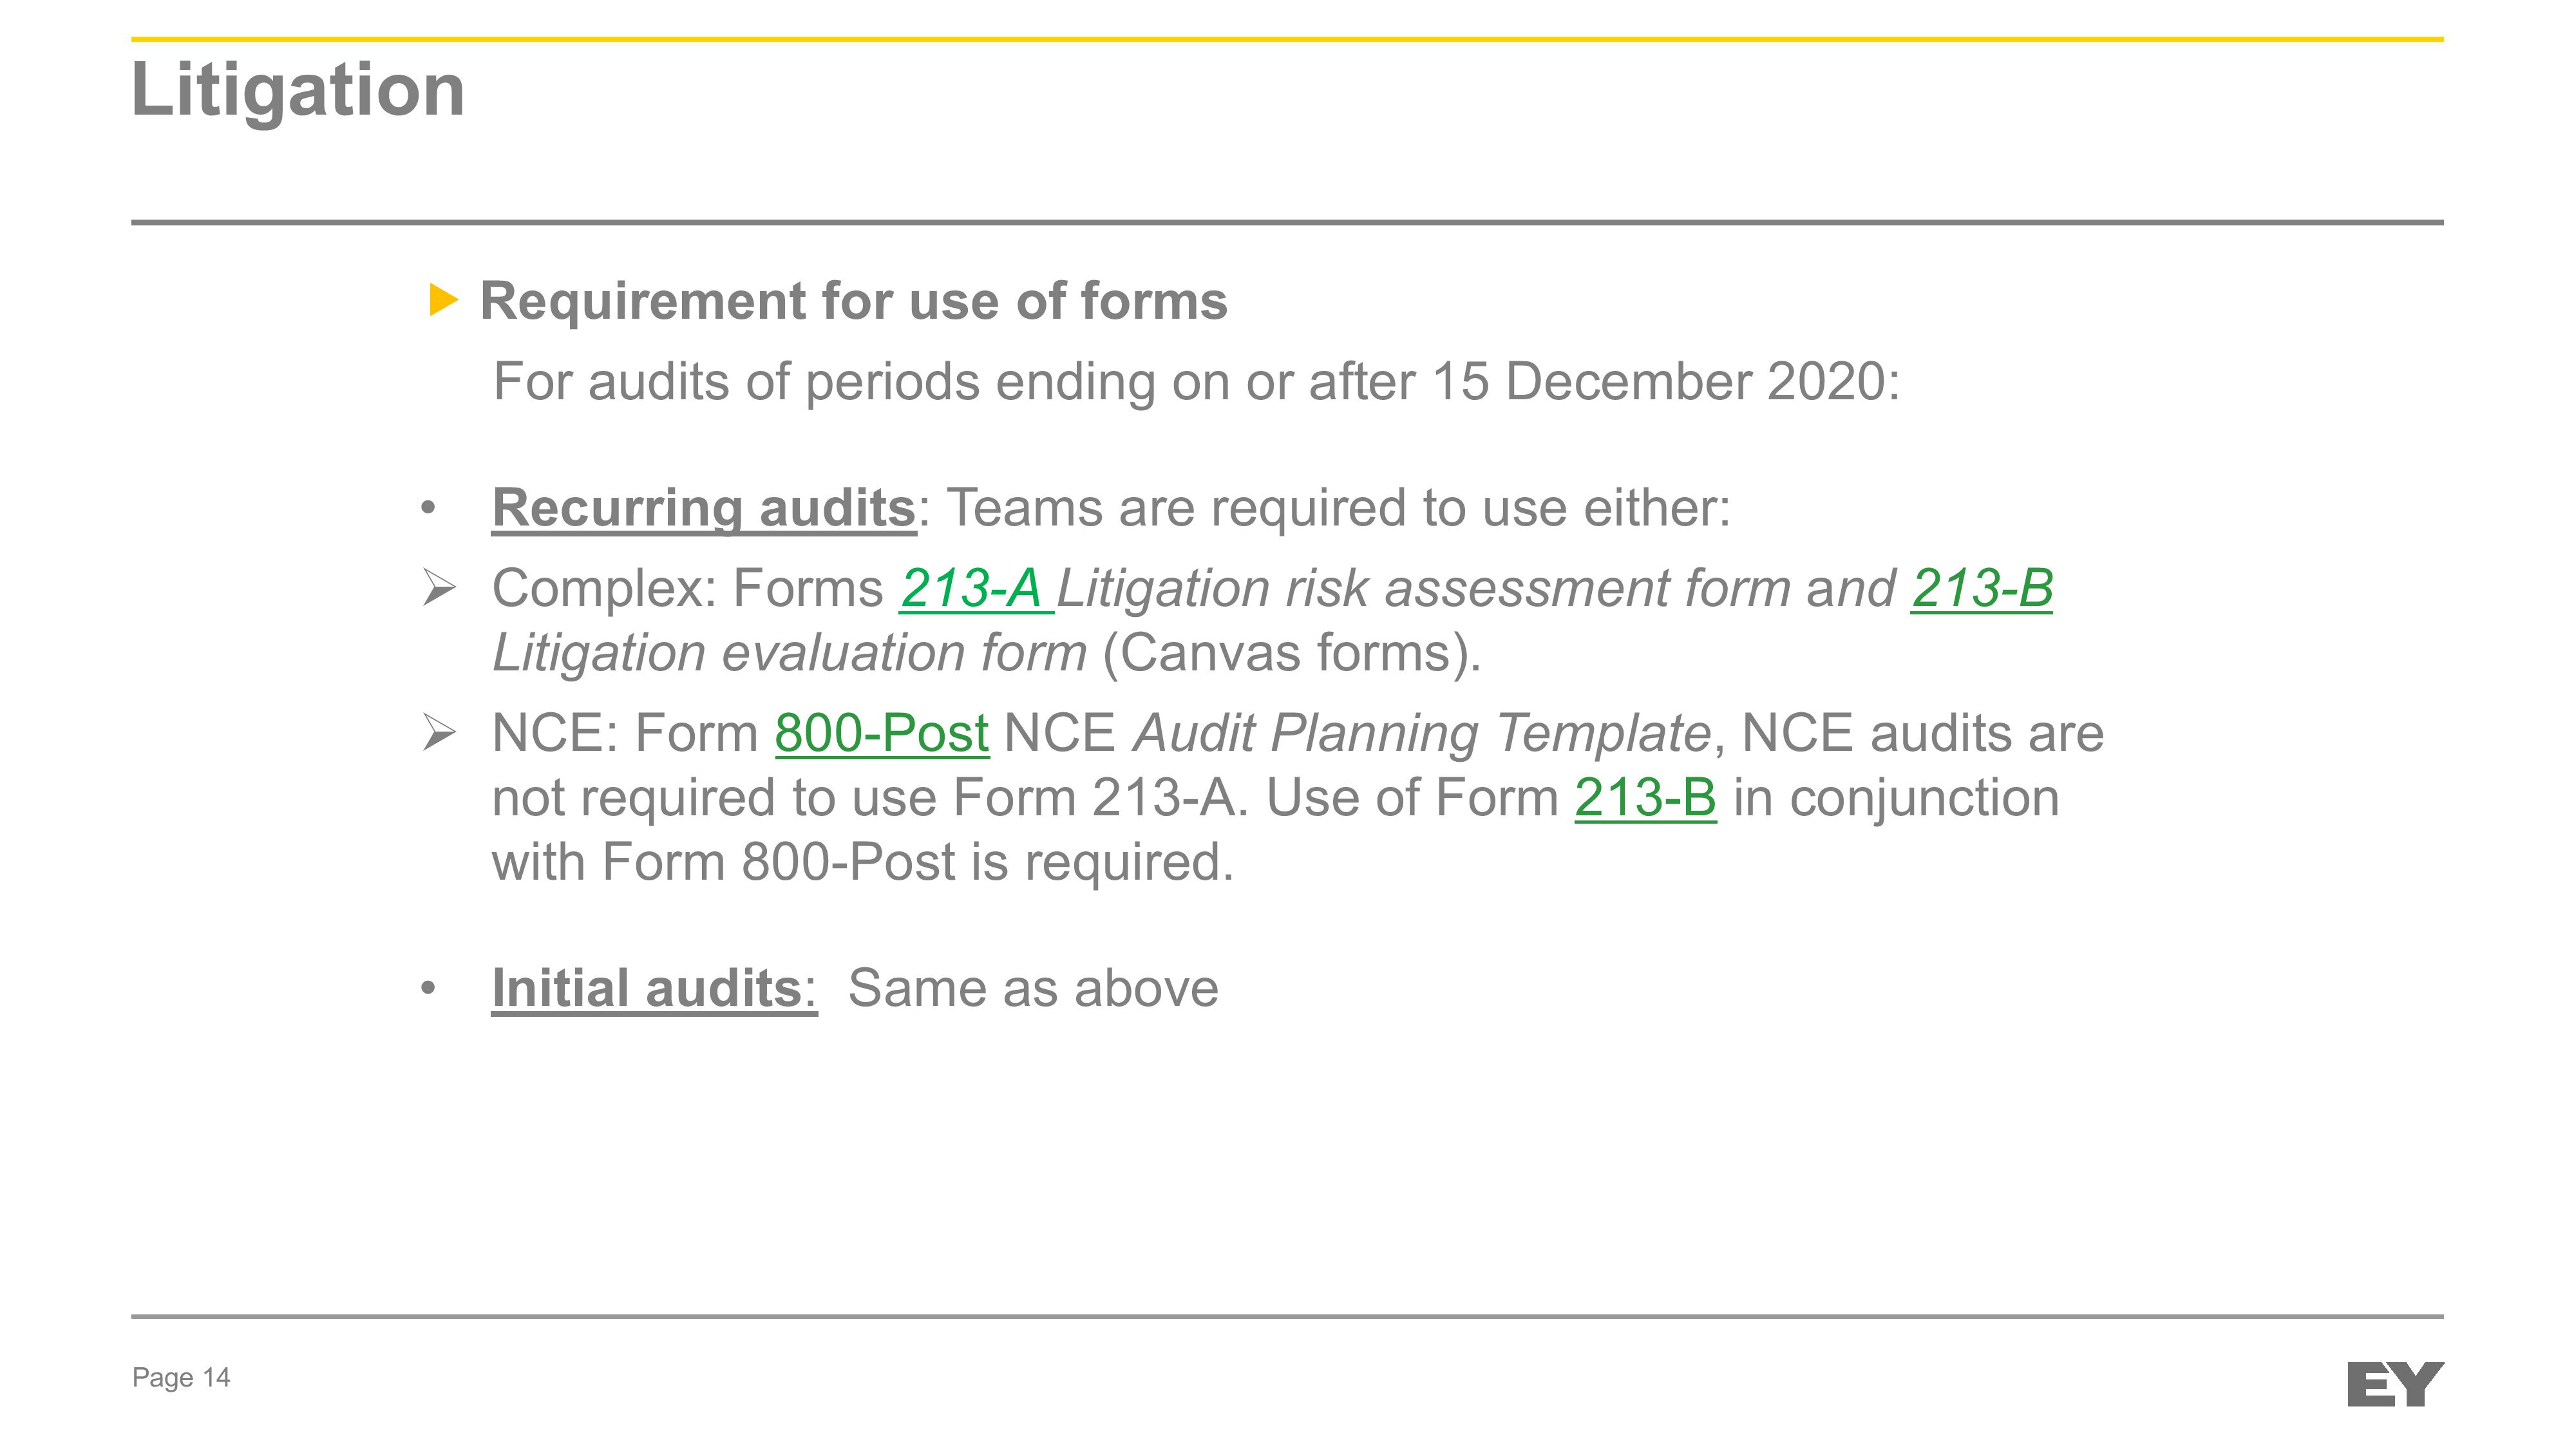Click the 'Same as above' text
The image size is (2576, 1449).
coord(1033,989)
